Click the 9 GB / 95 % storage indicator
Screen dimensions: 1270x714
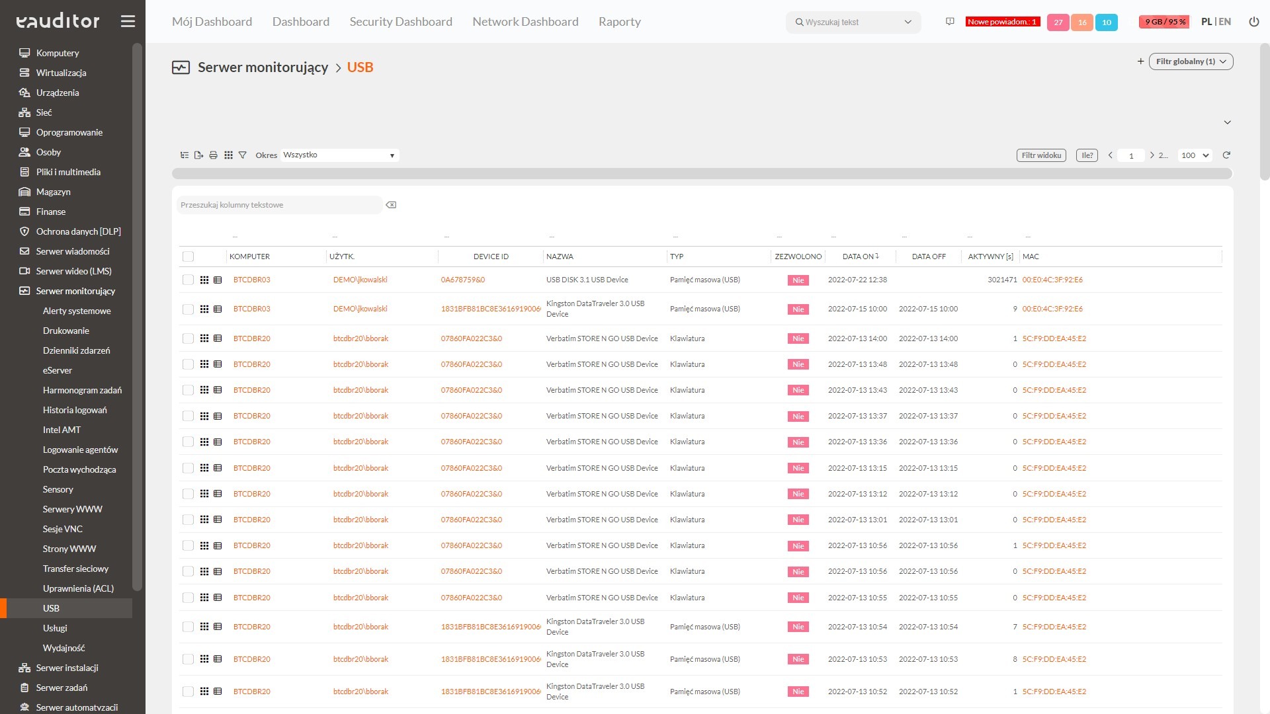point(1165,22)
